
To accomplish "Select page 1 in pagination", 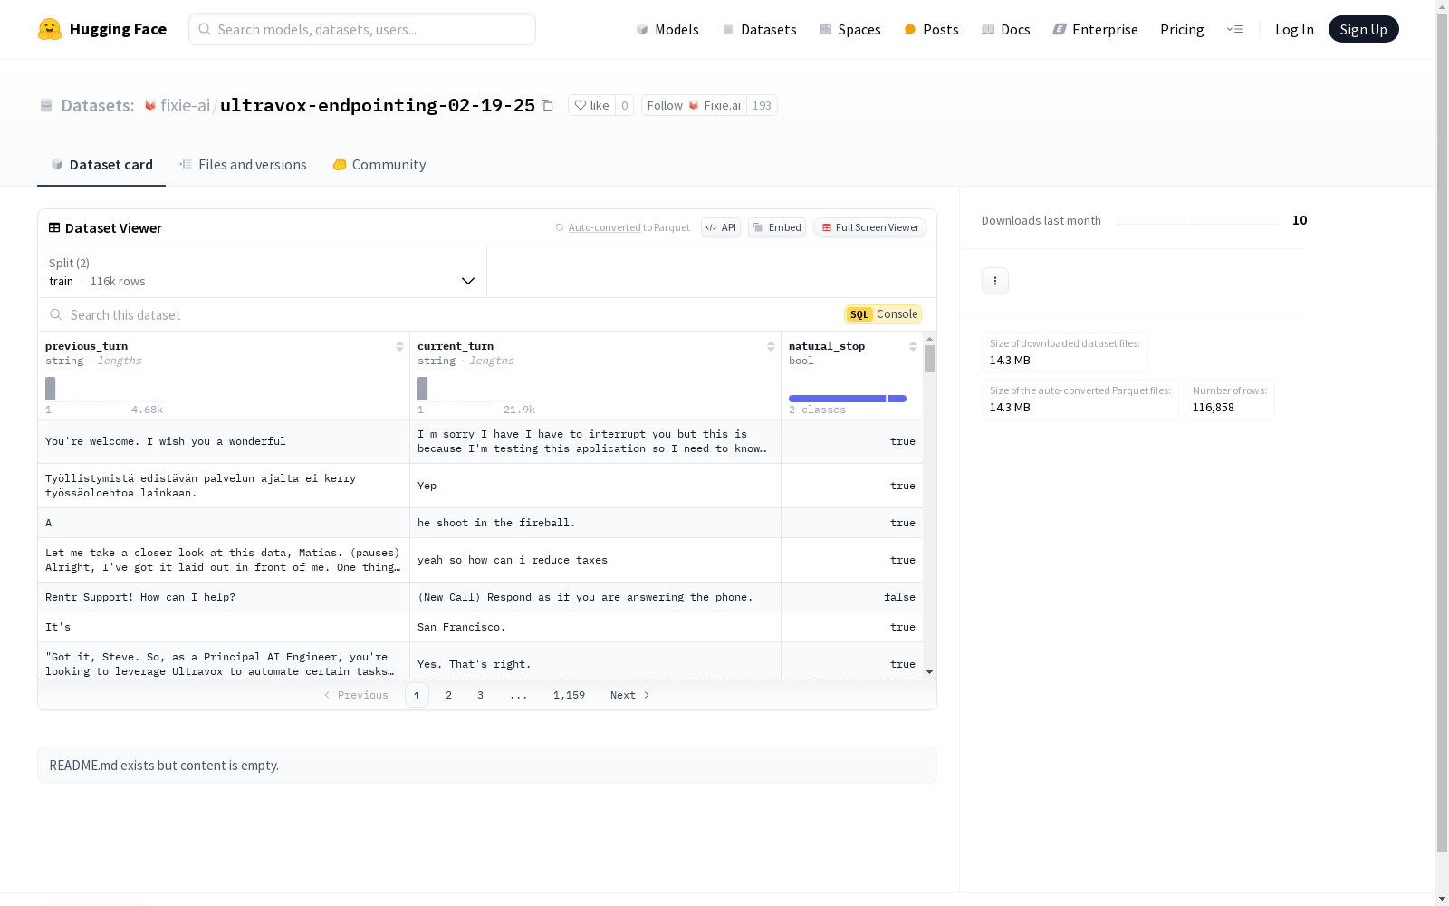I will point(417,695).
